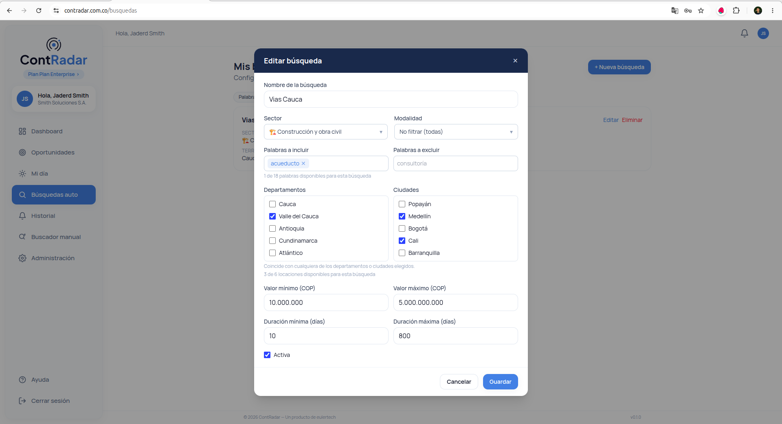Open Ayuda in the sidebar

pos(54,380)
